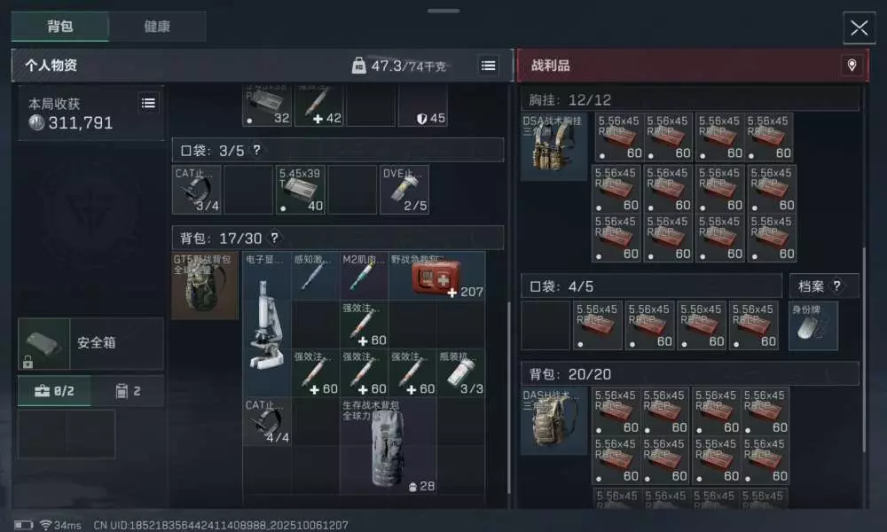Select the 生存战术背包 item showing 28
Screen dimensions: 887x532
pyautogui.click(x=389, y=446)
